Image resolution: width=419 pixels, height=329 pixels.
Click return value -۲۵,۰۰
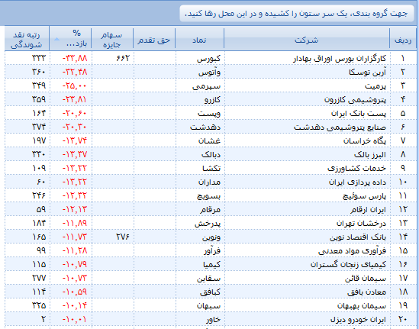(x=75, y=85)
